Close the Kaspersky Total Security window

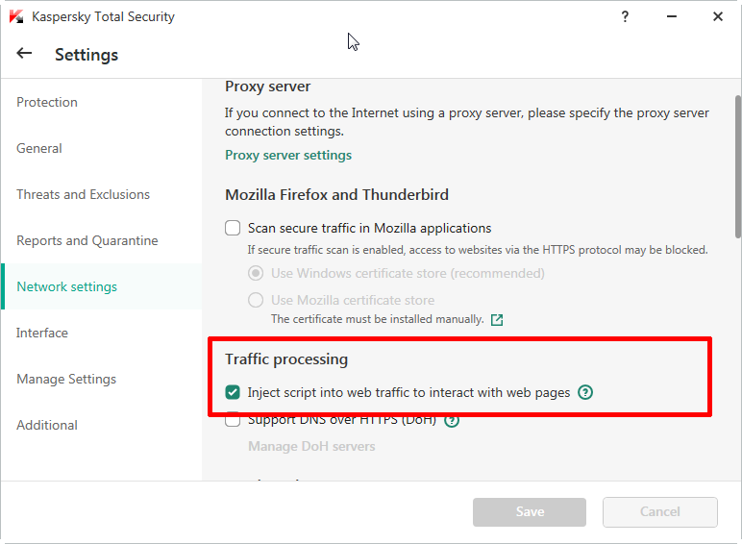(717, 16)
